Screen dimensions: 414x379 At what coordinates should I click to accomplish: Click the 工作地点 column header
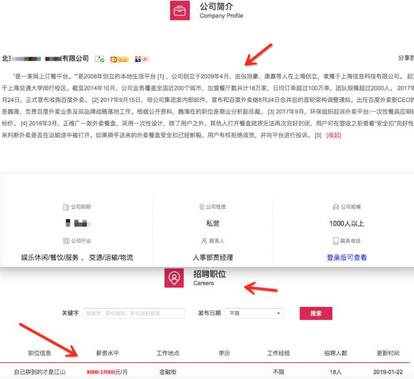click(x=168, y=353)
